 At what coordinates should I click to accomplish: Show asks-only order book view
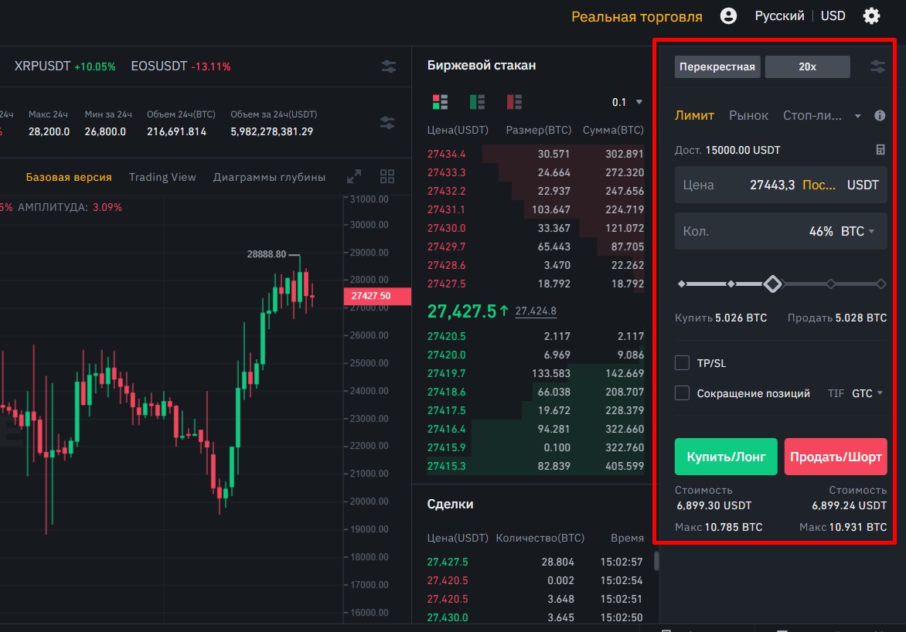pyautogui.click(x=514, y=102)
